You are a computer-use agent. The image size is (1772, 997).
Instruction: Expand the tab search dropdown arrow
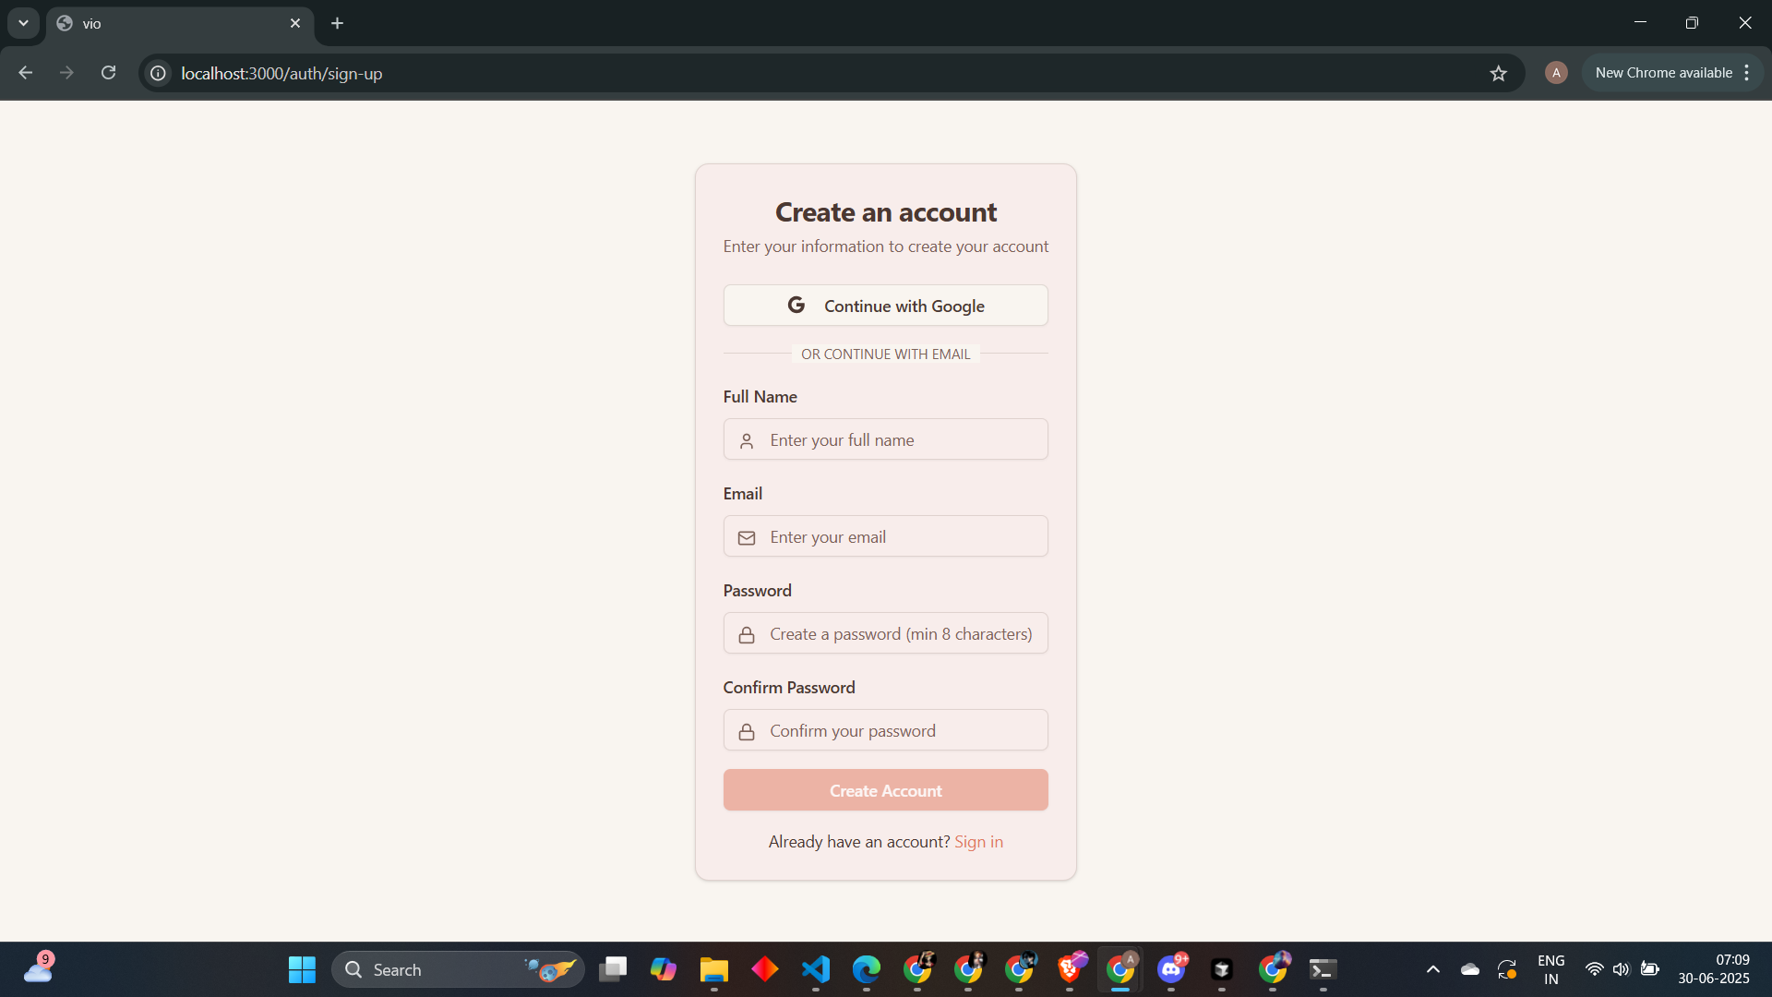point(23,23)
